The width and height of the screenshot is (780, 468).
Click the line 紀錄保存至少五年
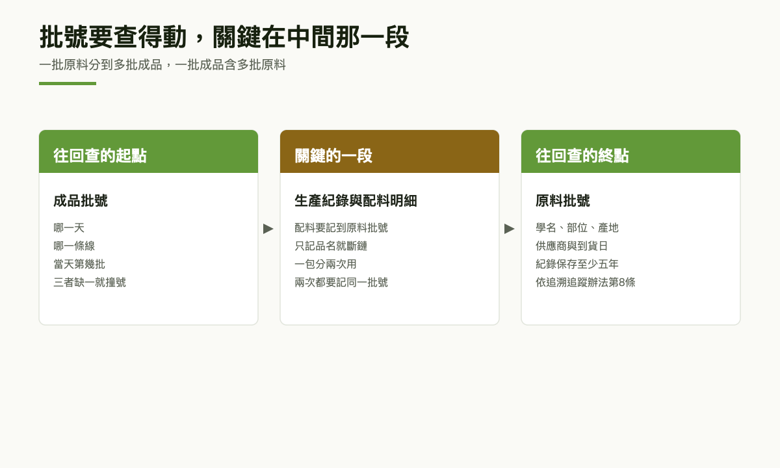577,264
